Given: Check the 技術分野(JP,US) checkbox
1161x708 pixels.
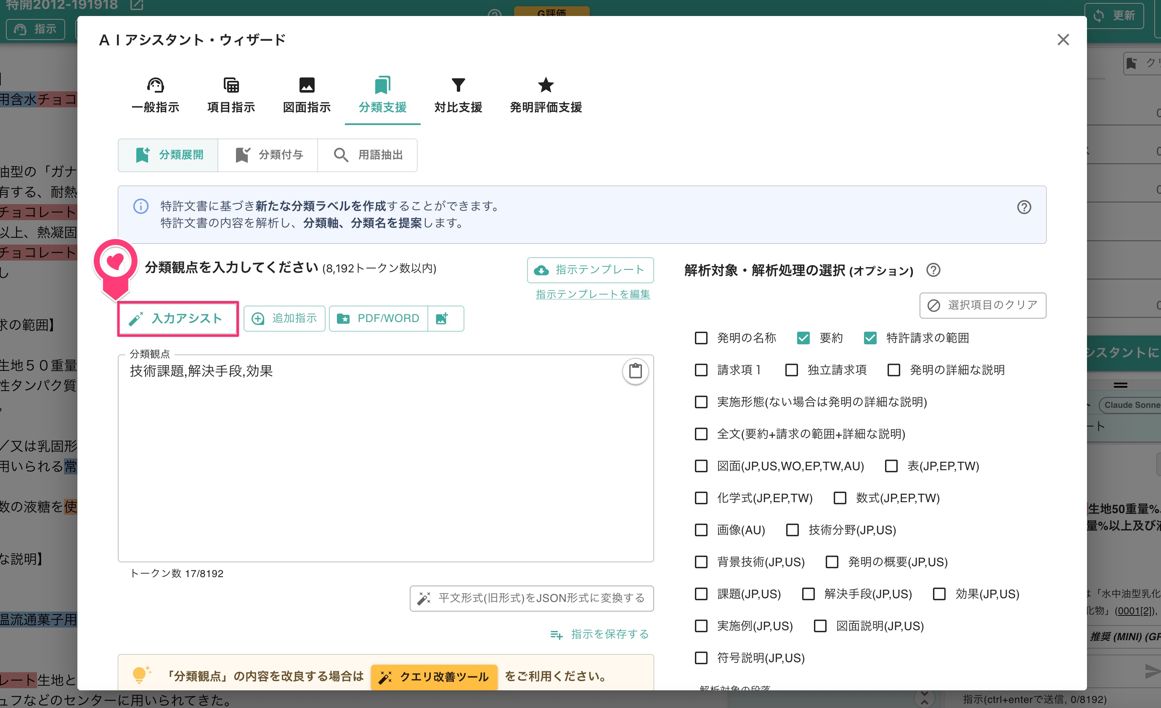Looking at the screenshot, I should 793,530.
